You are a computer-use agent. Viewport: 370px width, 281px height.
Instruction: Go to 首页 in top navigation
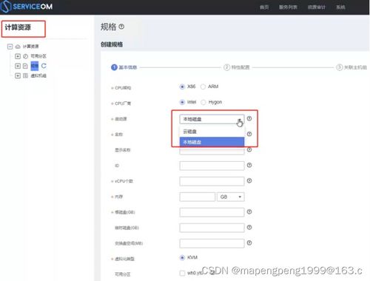264,7
